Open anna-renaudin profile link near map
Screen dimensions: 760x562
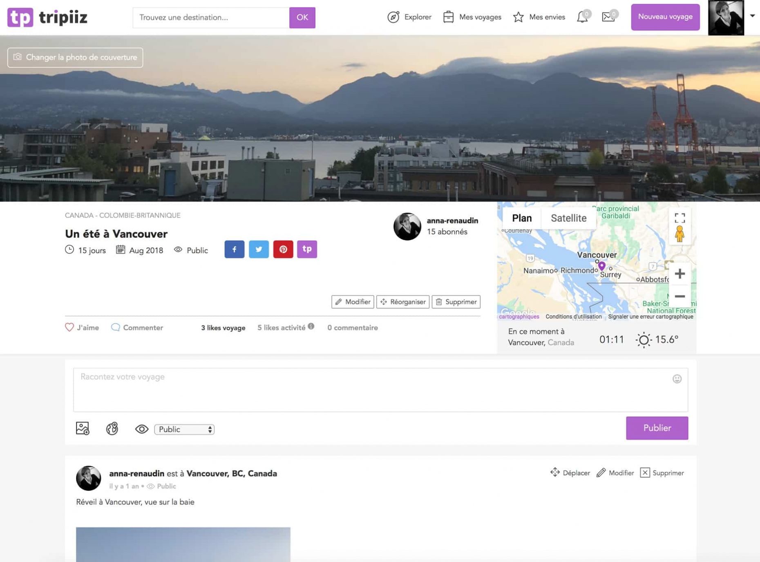pyautogui.click(x=452, y=221)
